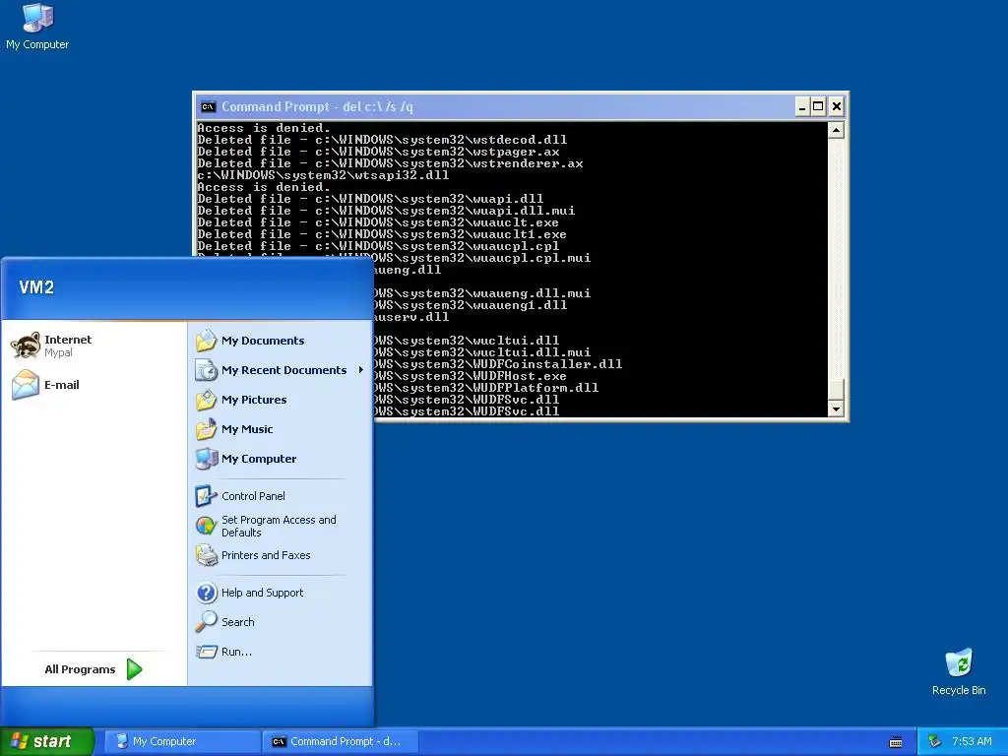
Task: Maximize the Command Prompt window
Action: point(818,106)
